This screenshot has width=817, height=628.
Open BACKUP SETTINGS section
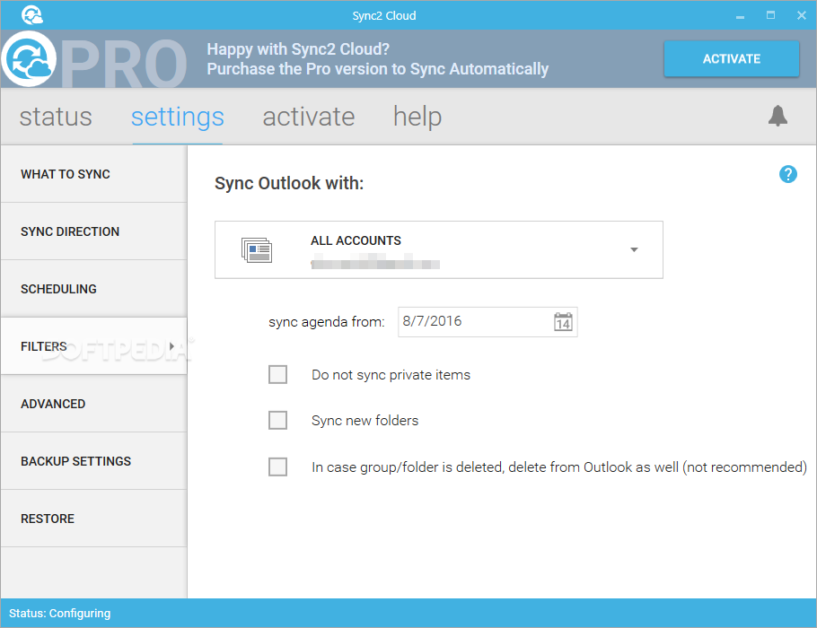click(93, 461)
